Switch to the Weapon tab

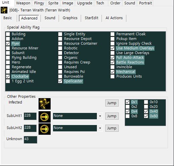point(23,3)
